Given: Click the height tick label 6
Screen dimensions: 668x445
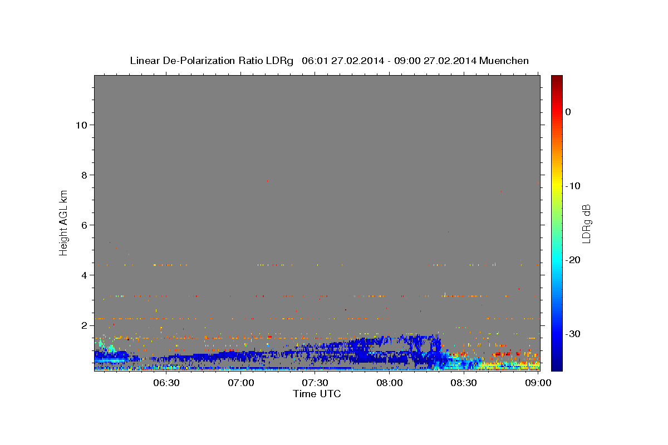Looking at the screenshot, I should (x=83, y=225).
